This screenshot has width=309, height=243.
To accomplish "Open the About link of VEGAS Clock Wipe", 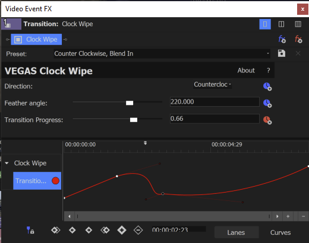I will pos(246,71).
